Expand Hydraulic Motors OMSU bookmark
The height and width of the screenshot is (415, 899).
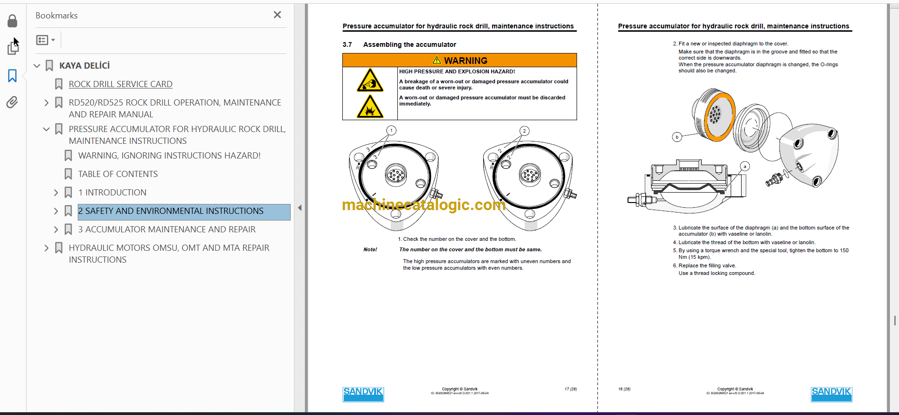46,248
